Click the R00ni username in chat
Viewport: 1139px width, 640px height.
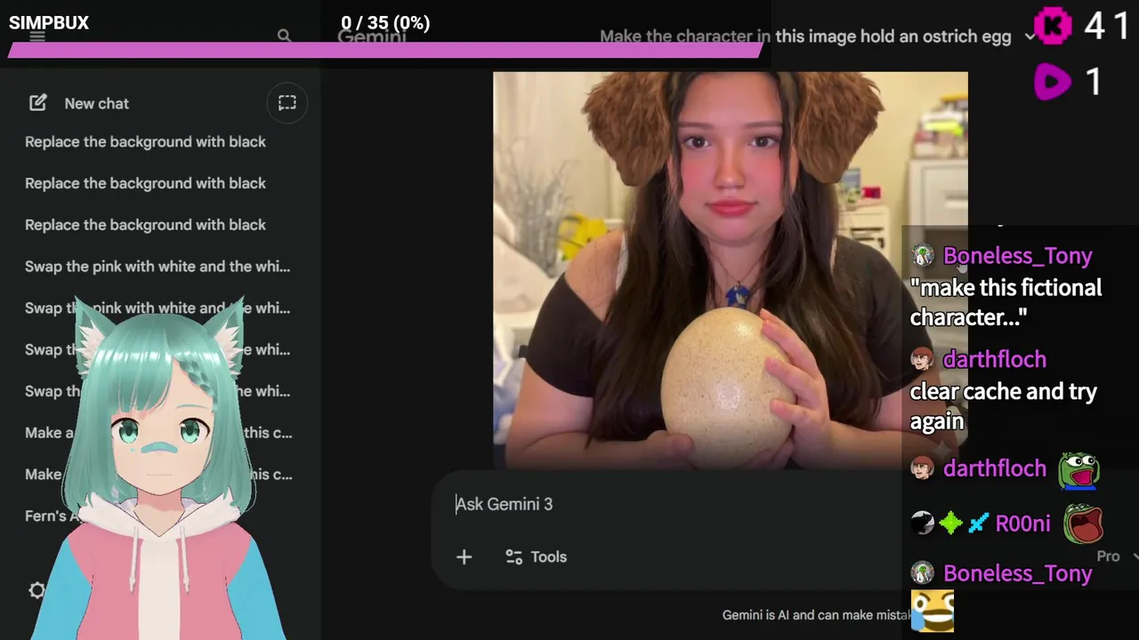1022,524
